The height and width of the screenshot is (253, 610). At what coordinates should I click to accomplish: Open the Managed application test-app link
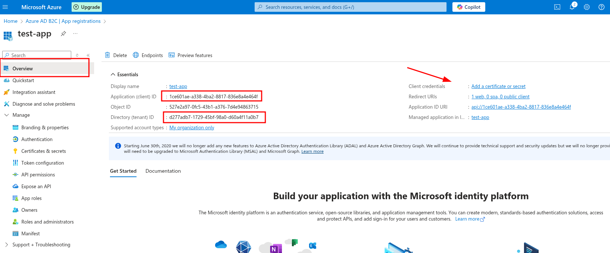[x=480, y=117]
